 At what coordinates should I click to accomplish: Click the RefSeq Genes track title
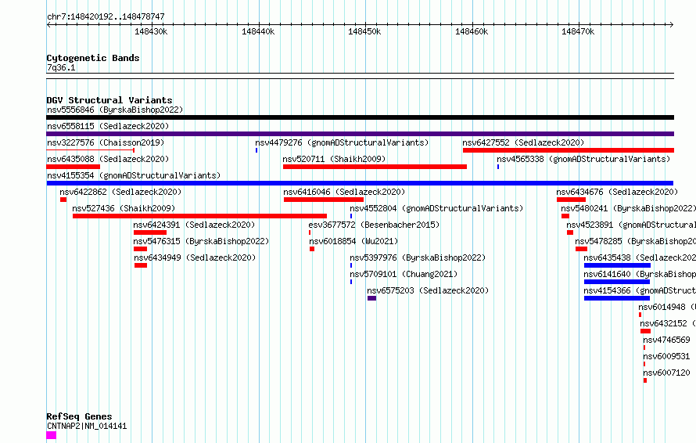79,416
